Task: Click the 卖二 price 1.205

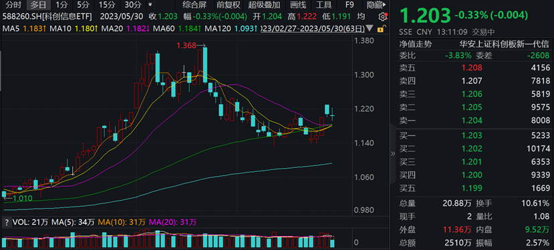Action: coord(472,107)
